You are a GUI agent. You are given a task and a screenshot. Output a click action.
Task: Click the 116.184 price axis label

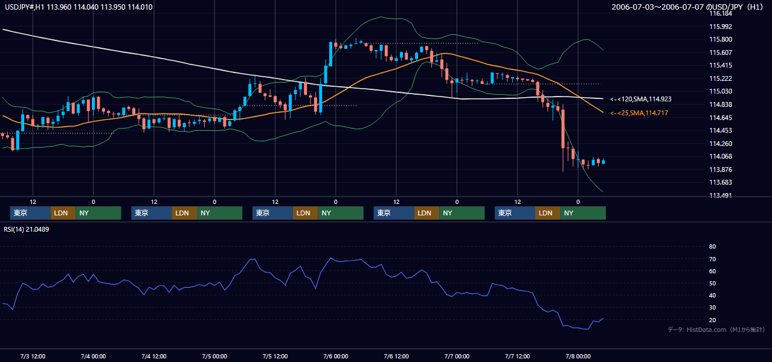tap(720, 13)
